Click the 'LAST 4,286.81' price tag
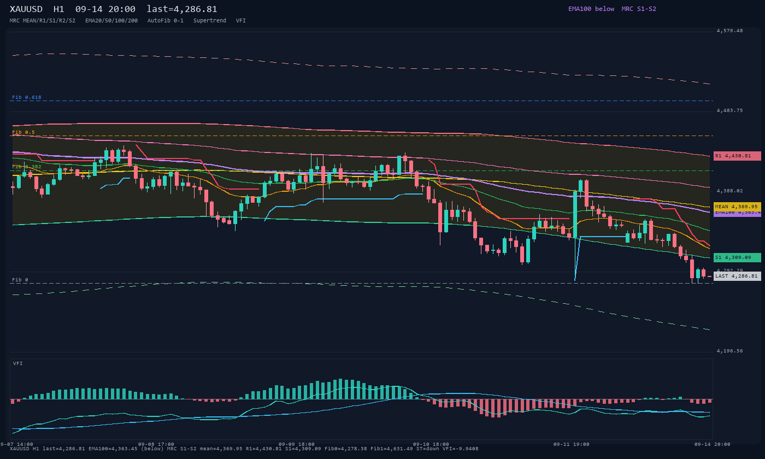The width and height of the screenshot is (765, 459). click(737, 276)
